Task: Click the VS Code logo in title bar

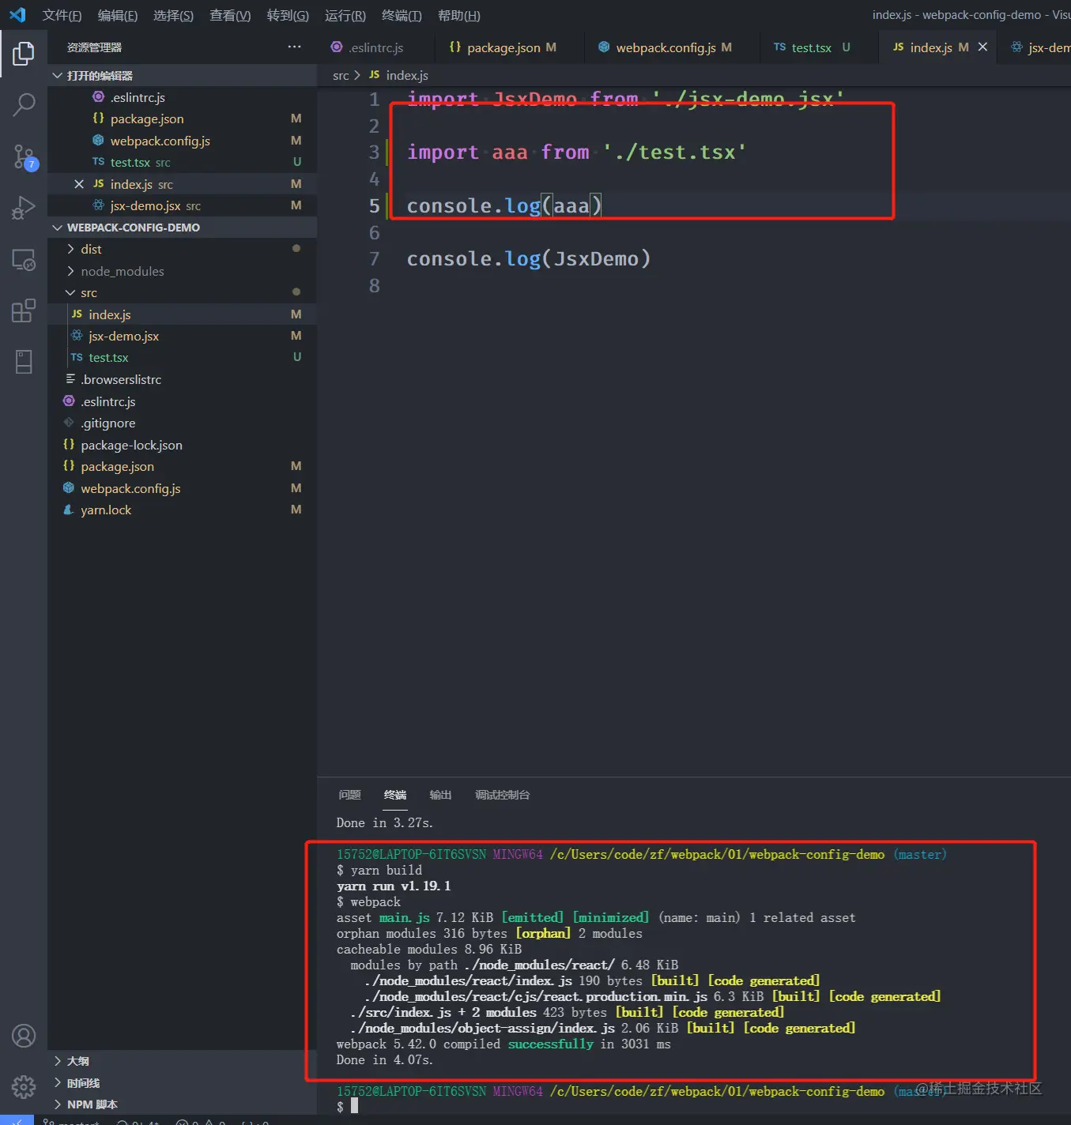Action: [17, 15]
